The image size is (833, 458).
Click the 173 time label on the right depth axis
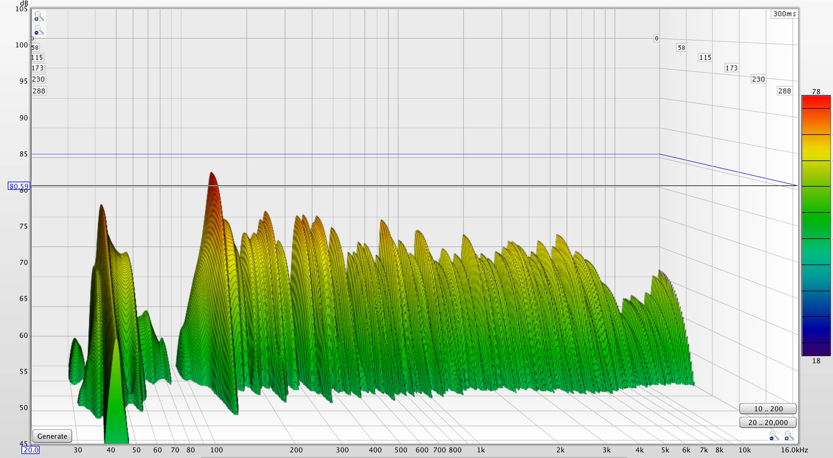click(x=731, y=68)
